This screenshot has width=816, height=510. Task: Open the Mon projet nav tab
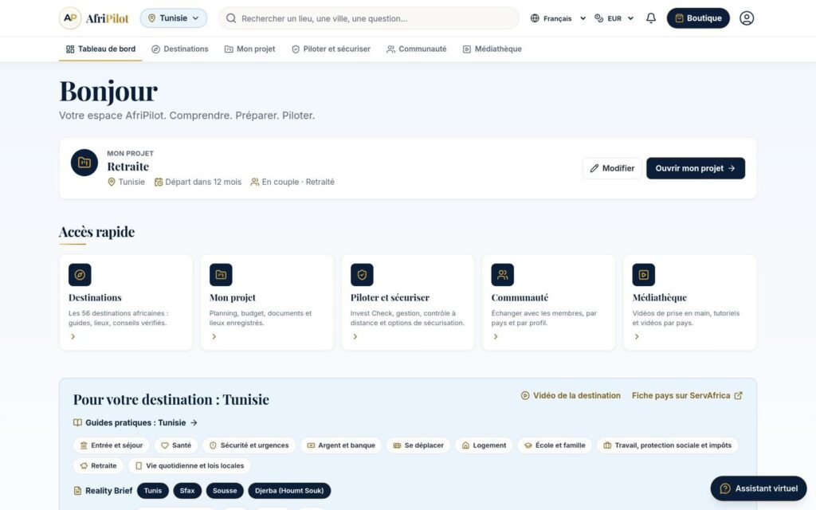[249, 49]
